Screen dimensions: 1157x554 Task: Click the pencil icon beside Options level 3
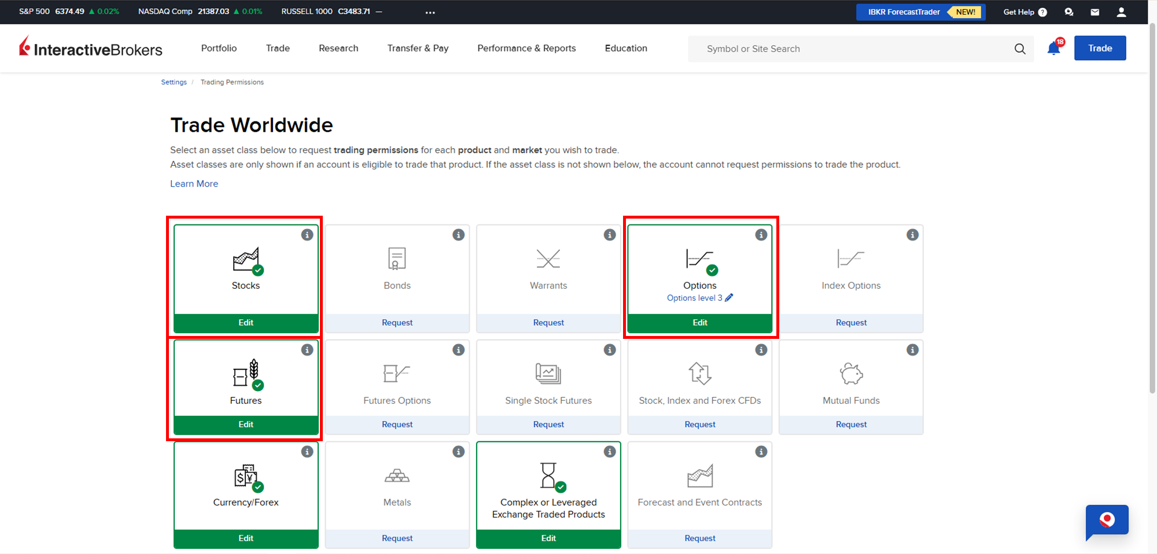(x=729, y=298)
